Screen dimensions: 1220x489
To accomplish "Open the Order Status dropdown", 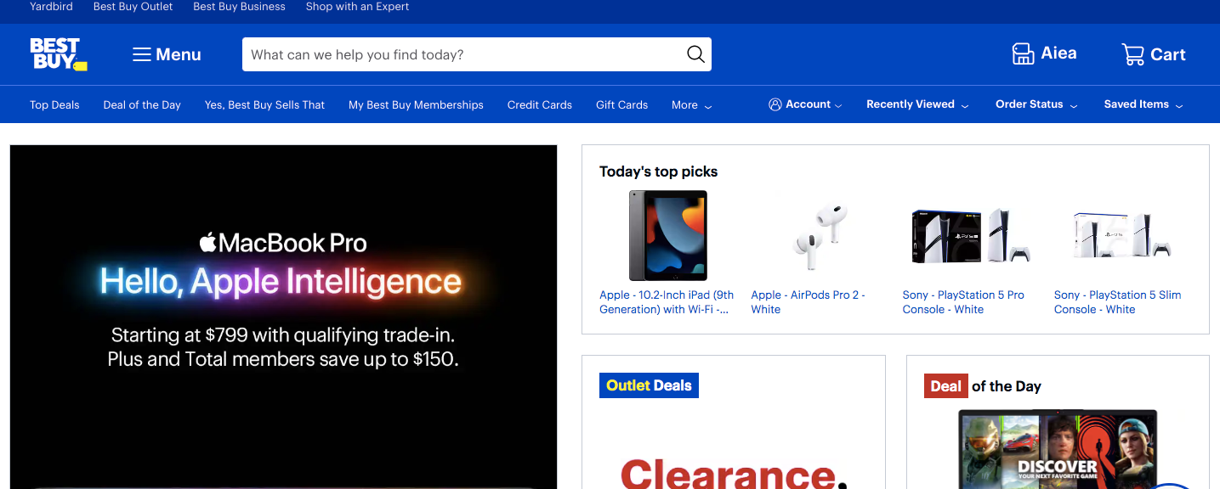I will (x=1036, y=104).
